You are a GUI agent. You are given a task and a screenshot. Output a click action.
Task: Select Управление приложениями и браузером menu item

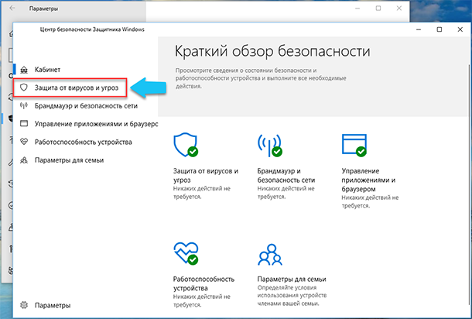(96, 124)
